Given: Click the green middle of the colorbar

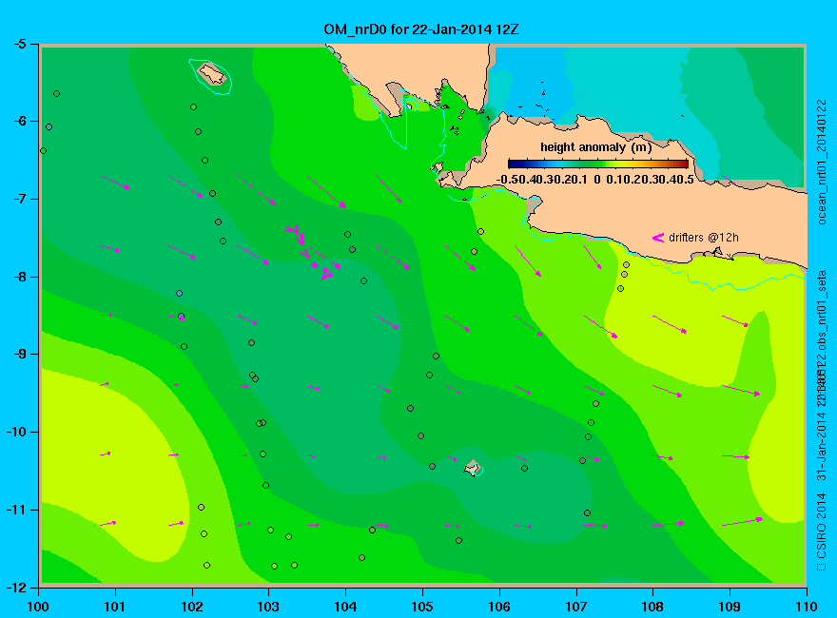Looking at the screenshot, I should click(598, 164).
